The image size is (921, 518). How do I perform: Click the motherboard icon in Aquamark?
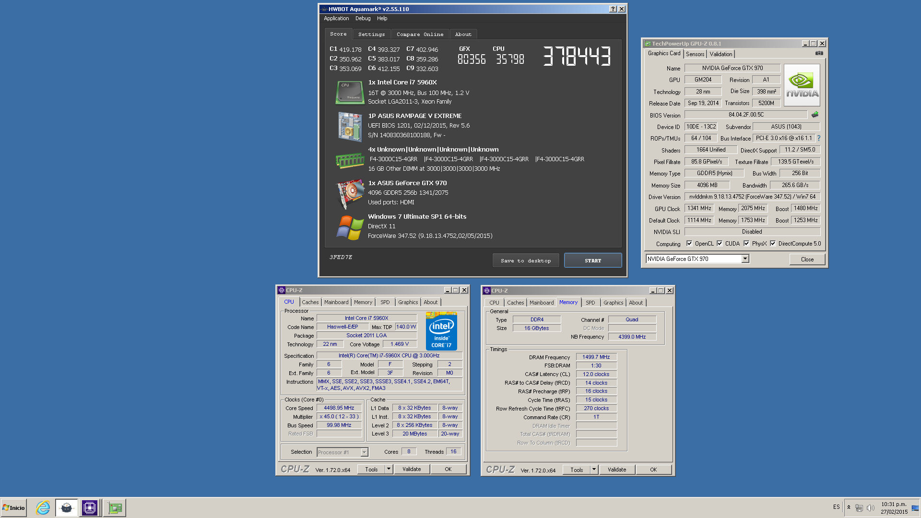coord(350,127)
